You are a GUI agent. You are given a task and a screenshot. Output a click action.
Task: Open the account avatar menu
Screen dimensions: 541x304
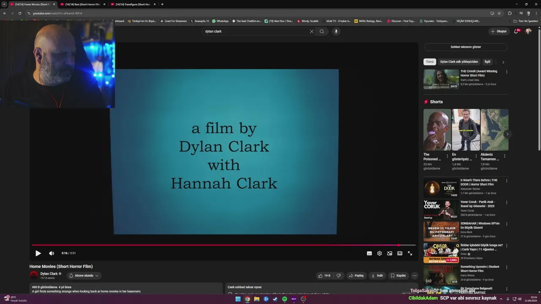tap(528, 31)
